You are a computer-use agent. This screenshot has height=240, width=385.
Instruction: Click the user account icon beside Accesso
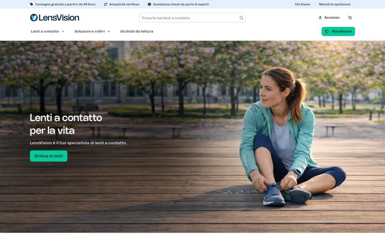[320, 18]
